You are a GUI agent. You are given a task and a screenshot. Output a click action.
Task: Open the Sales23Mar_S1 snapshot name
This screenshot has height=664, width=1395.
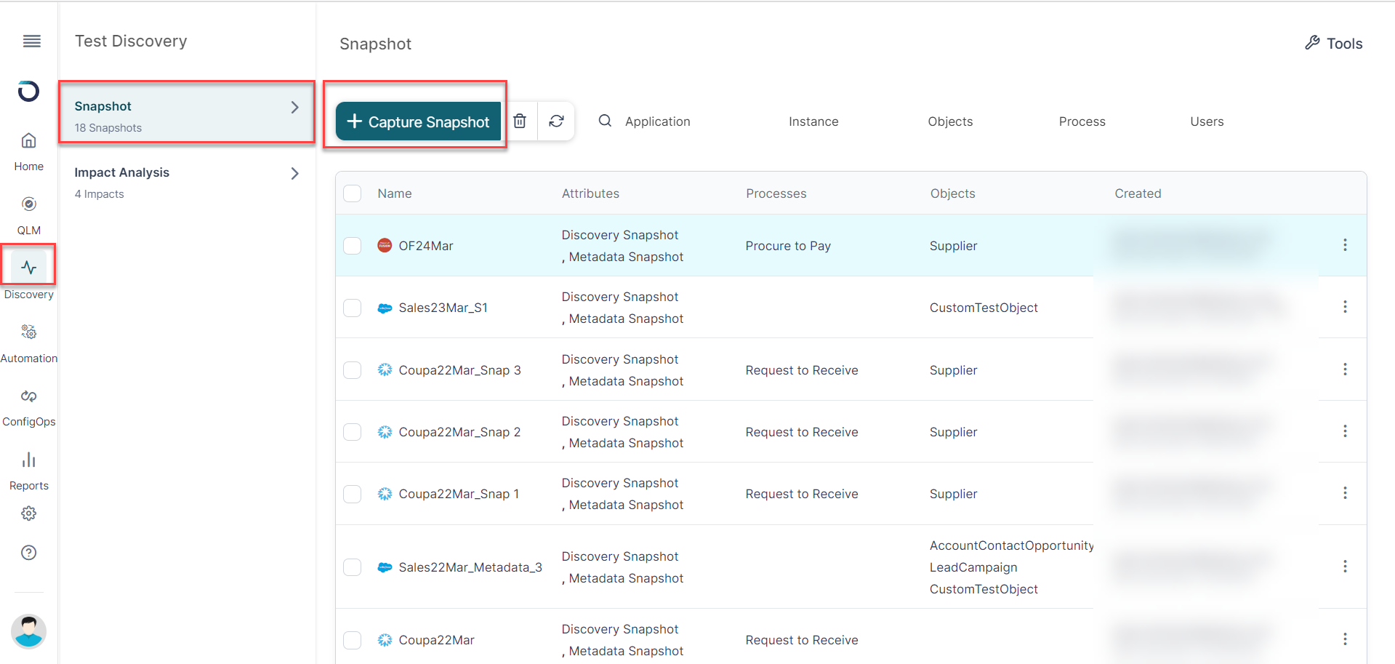(443, 308)
